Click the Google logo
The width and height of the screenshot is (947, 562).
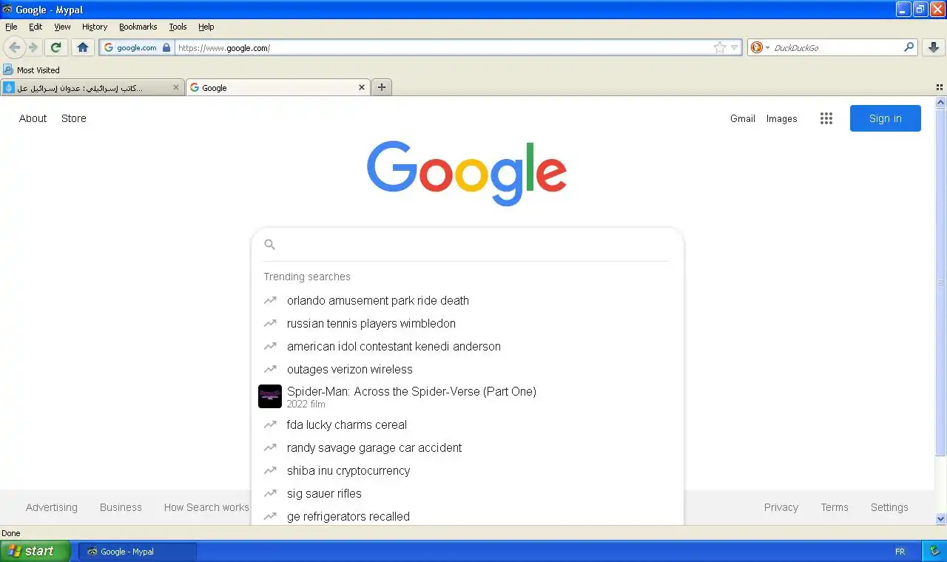pos(467,173)
